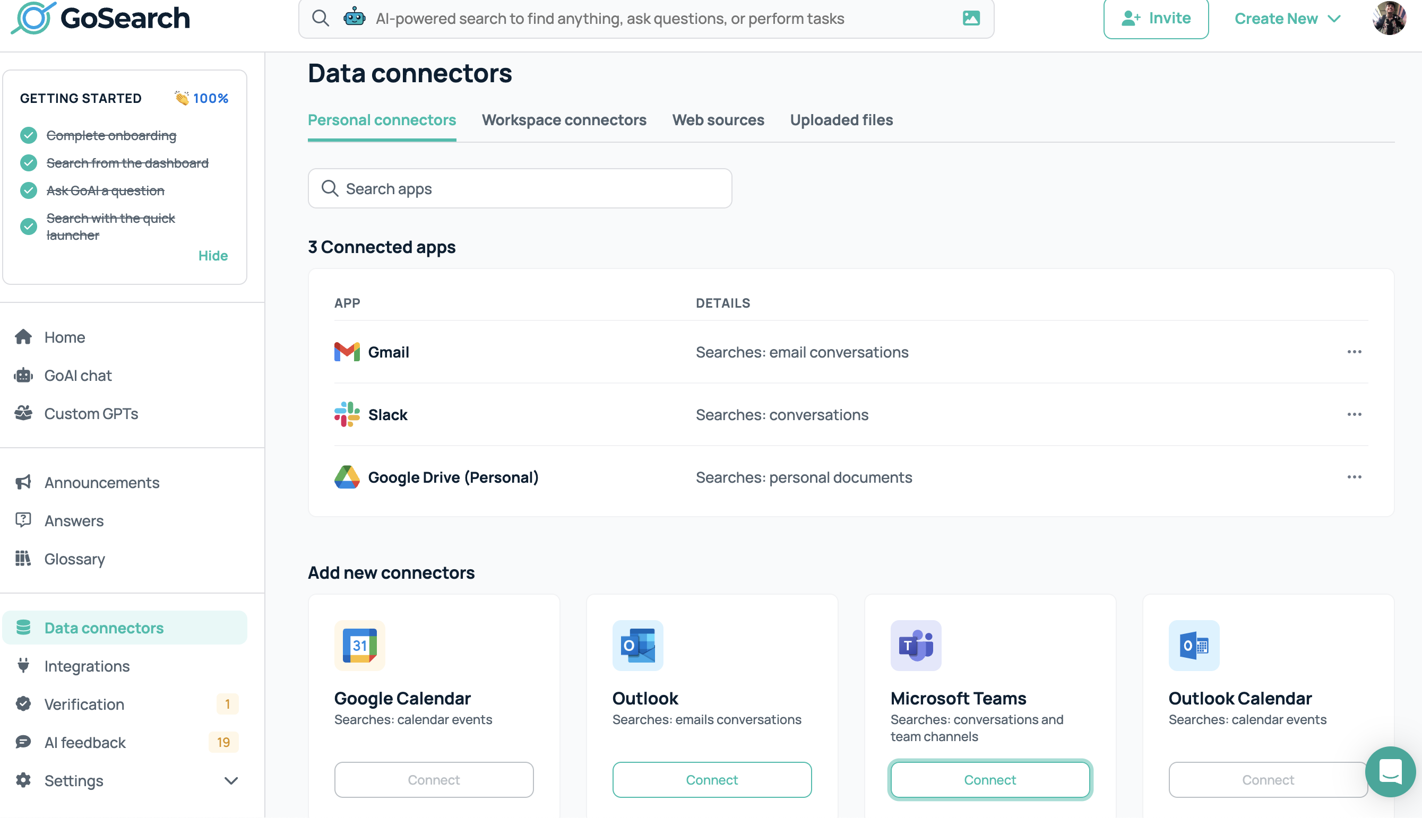Expand Gmail connector options menu
The height and width of the screenshot is (818, 1422).
[x=1355, y=351]
